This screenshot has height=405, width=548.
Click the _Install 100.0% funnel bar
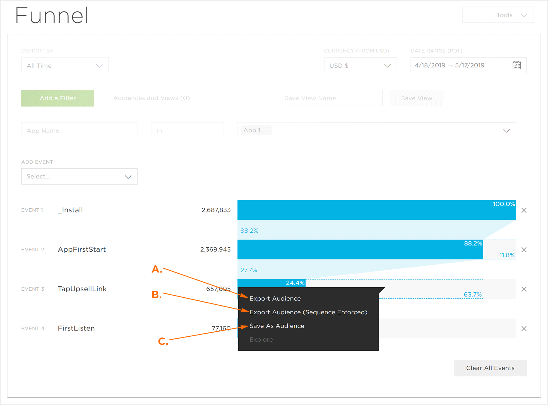(376, 210)
